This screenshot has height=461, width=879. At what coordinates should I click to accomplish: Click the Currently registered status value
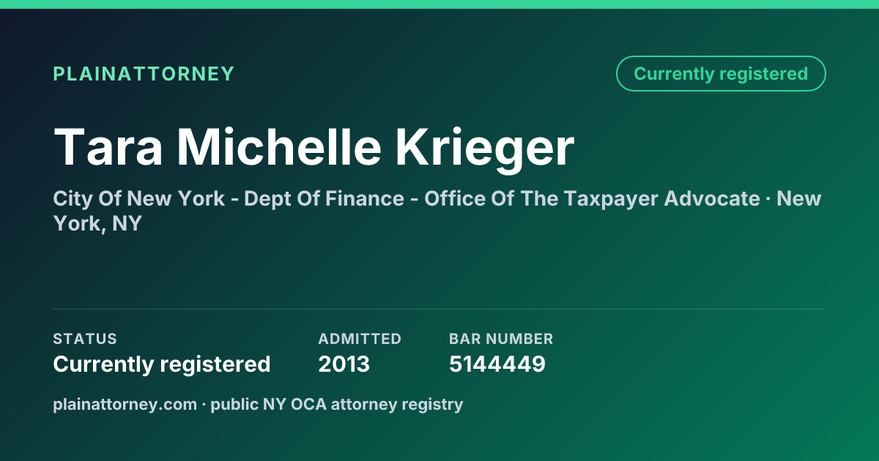coord(162,364)
